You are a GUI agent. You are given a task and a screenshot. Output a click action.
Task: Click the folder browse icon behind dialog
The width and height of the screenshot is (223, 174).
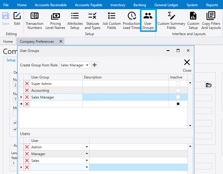209,85
